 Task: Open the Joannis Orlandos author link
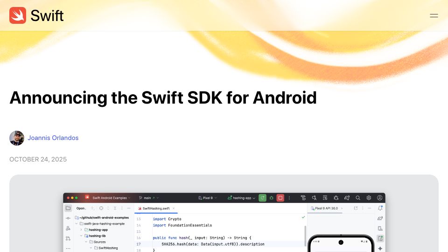point(53,138)
